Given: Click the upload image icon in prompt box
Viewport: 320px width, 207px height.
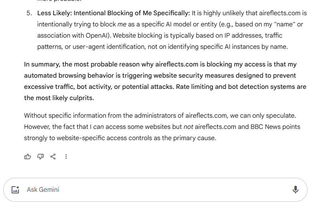Looking at the screenshot, I should click(16, 190).
